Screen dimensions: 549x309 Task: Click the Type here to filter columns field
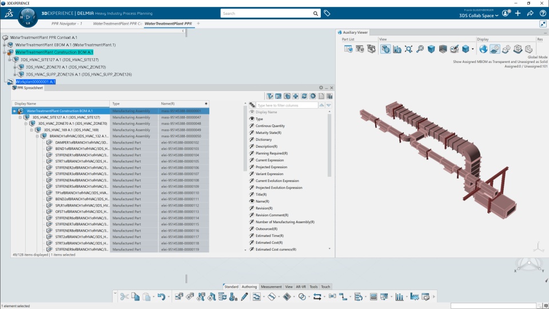287,105
